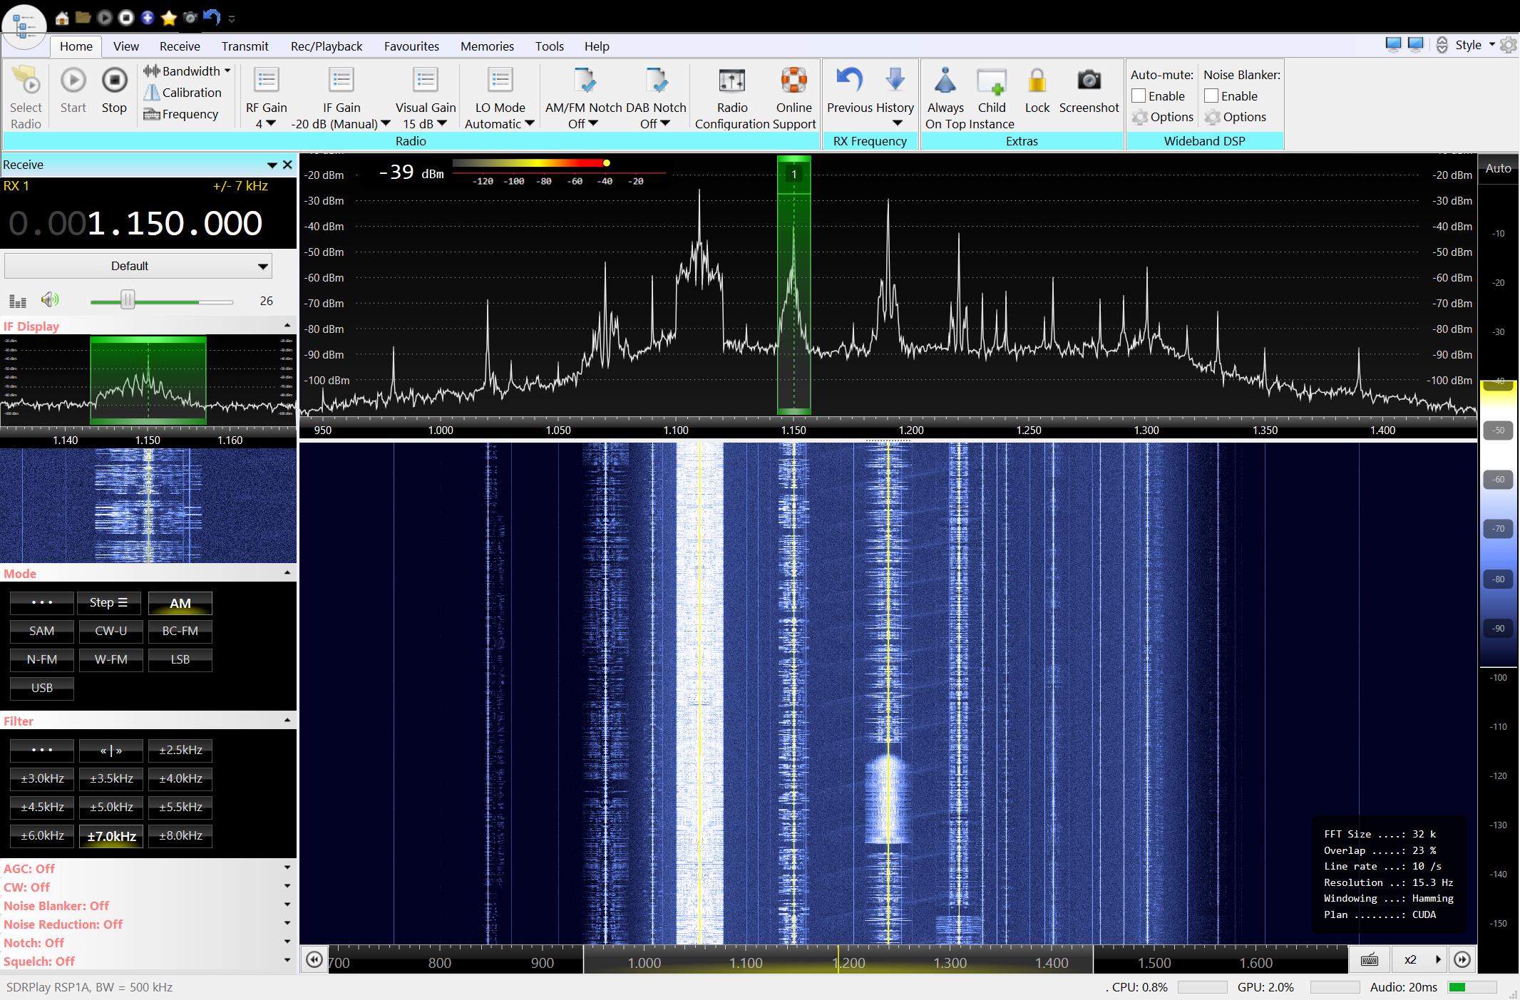Mute audio with the speaker icon
The width and height of the screenshot is (1520, 1000).
(x=49, y=300)
